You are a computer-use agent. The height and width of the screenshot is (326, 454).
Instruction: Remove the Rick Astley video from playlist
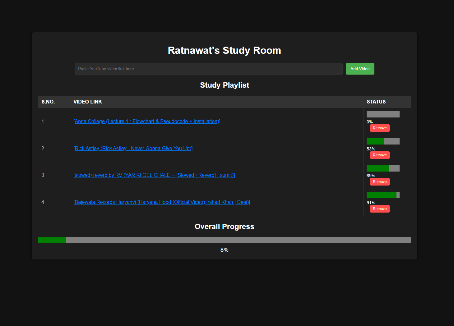379,155
